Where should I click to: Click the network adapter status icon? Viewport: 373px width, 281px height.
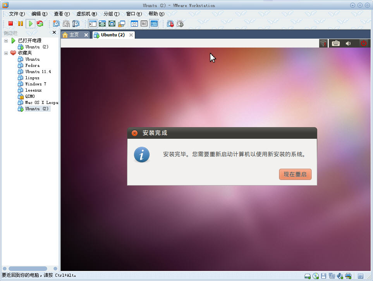[332, 276]
